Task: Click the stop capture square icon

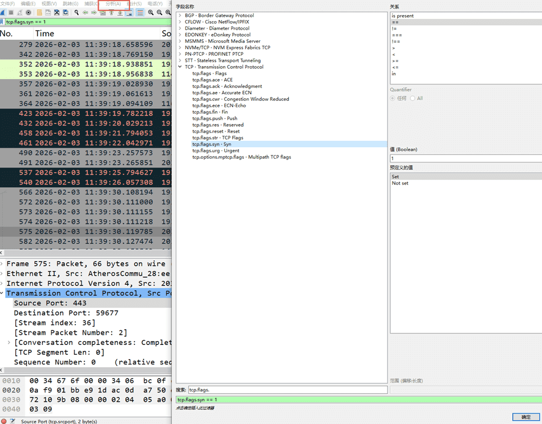Action: click(x=11, y=12)
